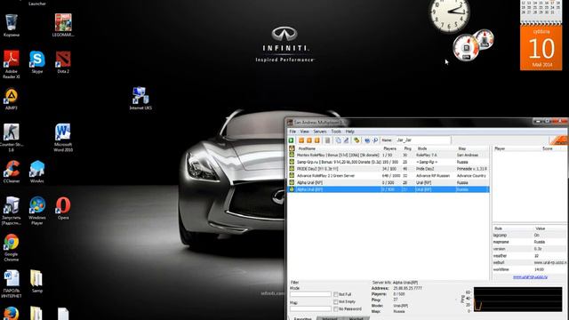Click the grey icon after the orange toolbar icons
569x320 pixels.
[327, 140]
